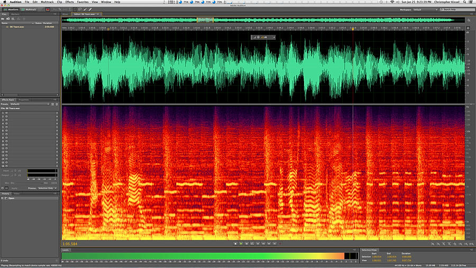
Task: Toggle power for effects slot 8
Action: [x=6, y=138]
